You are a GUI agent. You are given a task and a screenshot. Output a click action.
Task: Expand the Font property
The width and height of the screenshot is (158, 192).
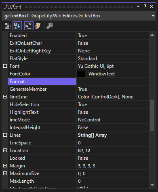tap(5, 66)
